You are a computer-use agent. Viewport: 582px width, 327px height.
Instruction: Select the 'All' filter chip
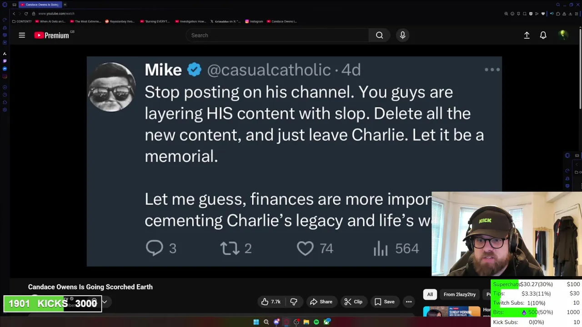point(430,294)
